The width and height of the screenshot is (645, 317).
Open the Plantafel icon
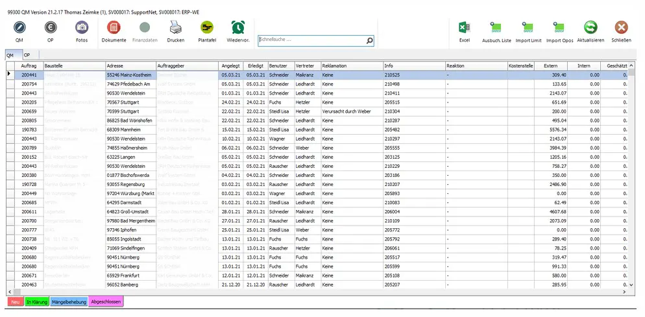[206, 28]
